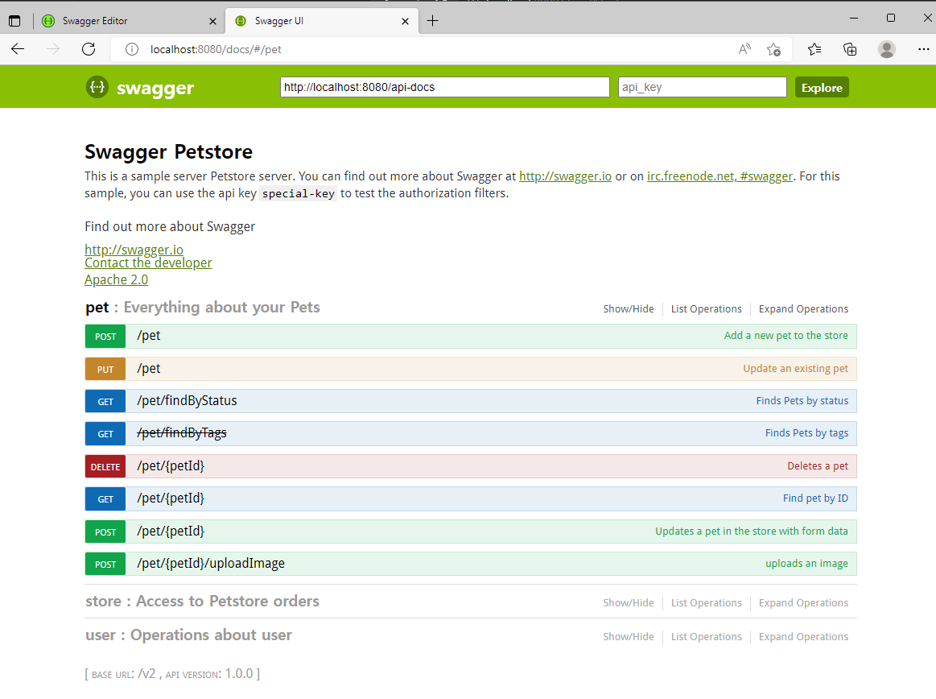Open the read aloud icon
The image size is (936, 699).
tap(744, 49)
